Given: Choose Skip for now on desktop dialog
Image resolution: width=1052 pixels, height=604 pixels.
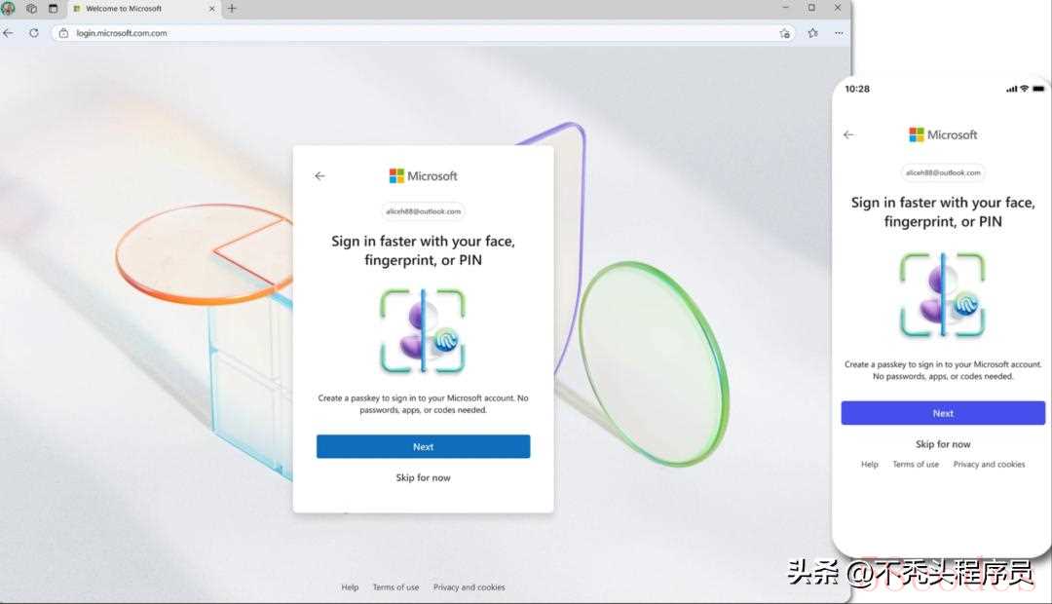Looking at the screenshot, I should click(424, 477).
